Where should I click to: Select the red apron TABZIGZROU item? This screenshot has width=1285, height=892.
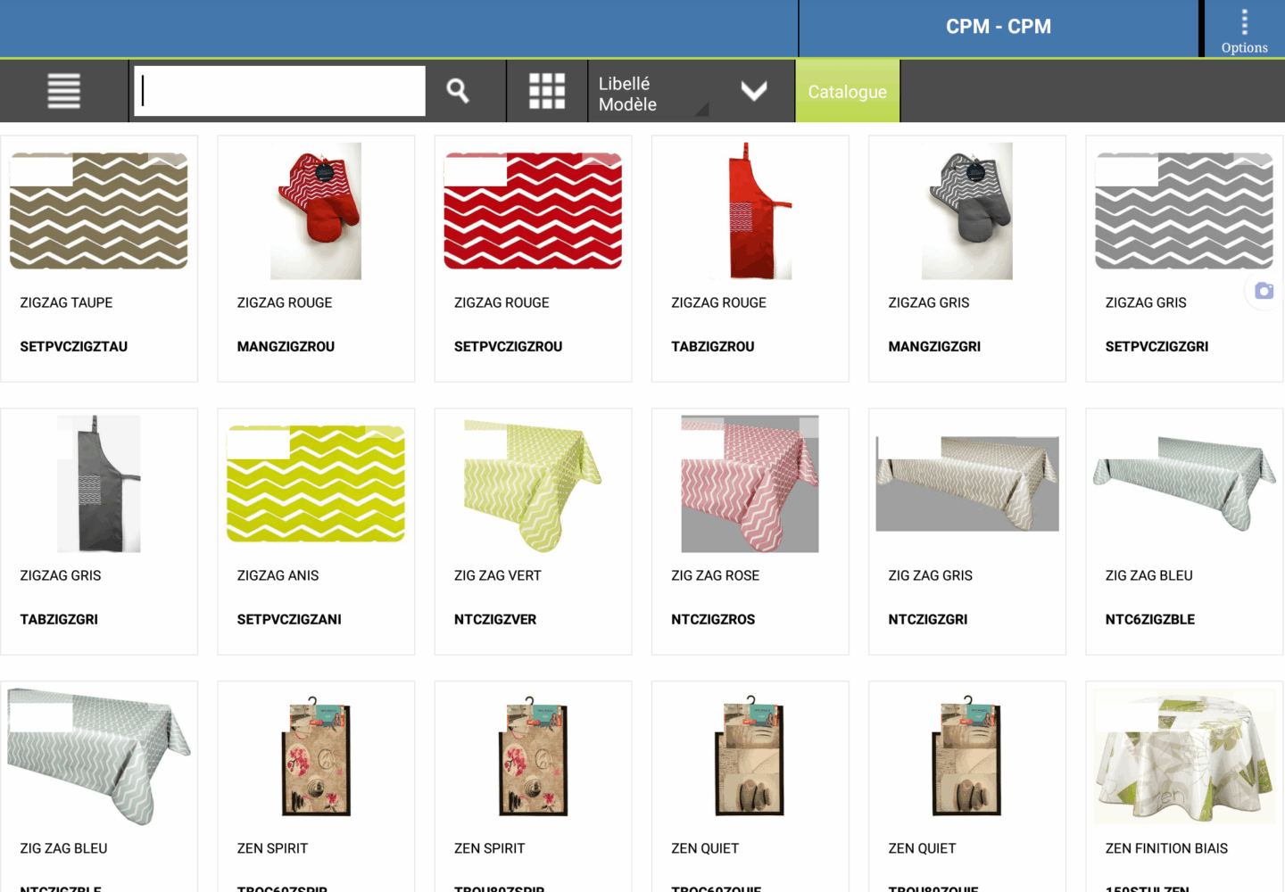(x=750, y=259)
